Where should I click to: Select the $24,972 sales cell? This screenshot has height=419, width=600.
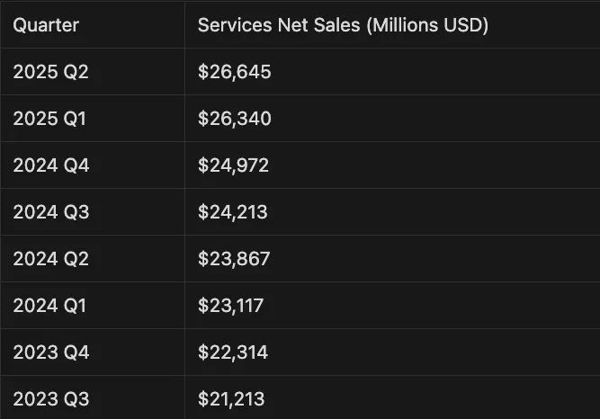pos(234,165)
